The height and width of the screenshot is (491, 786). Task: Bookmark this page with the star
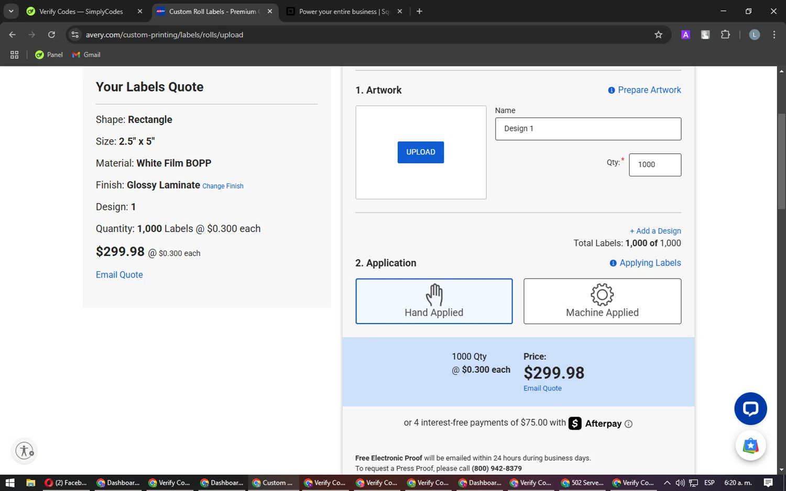pyautogui.click(x=658, y=35)
